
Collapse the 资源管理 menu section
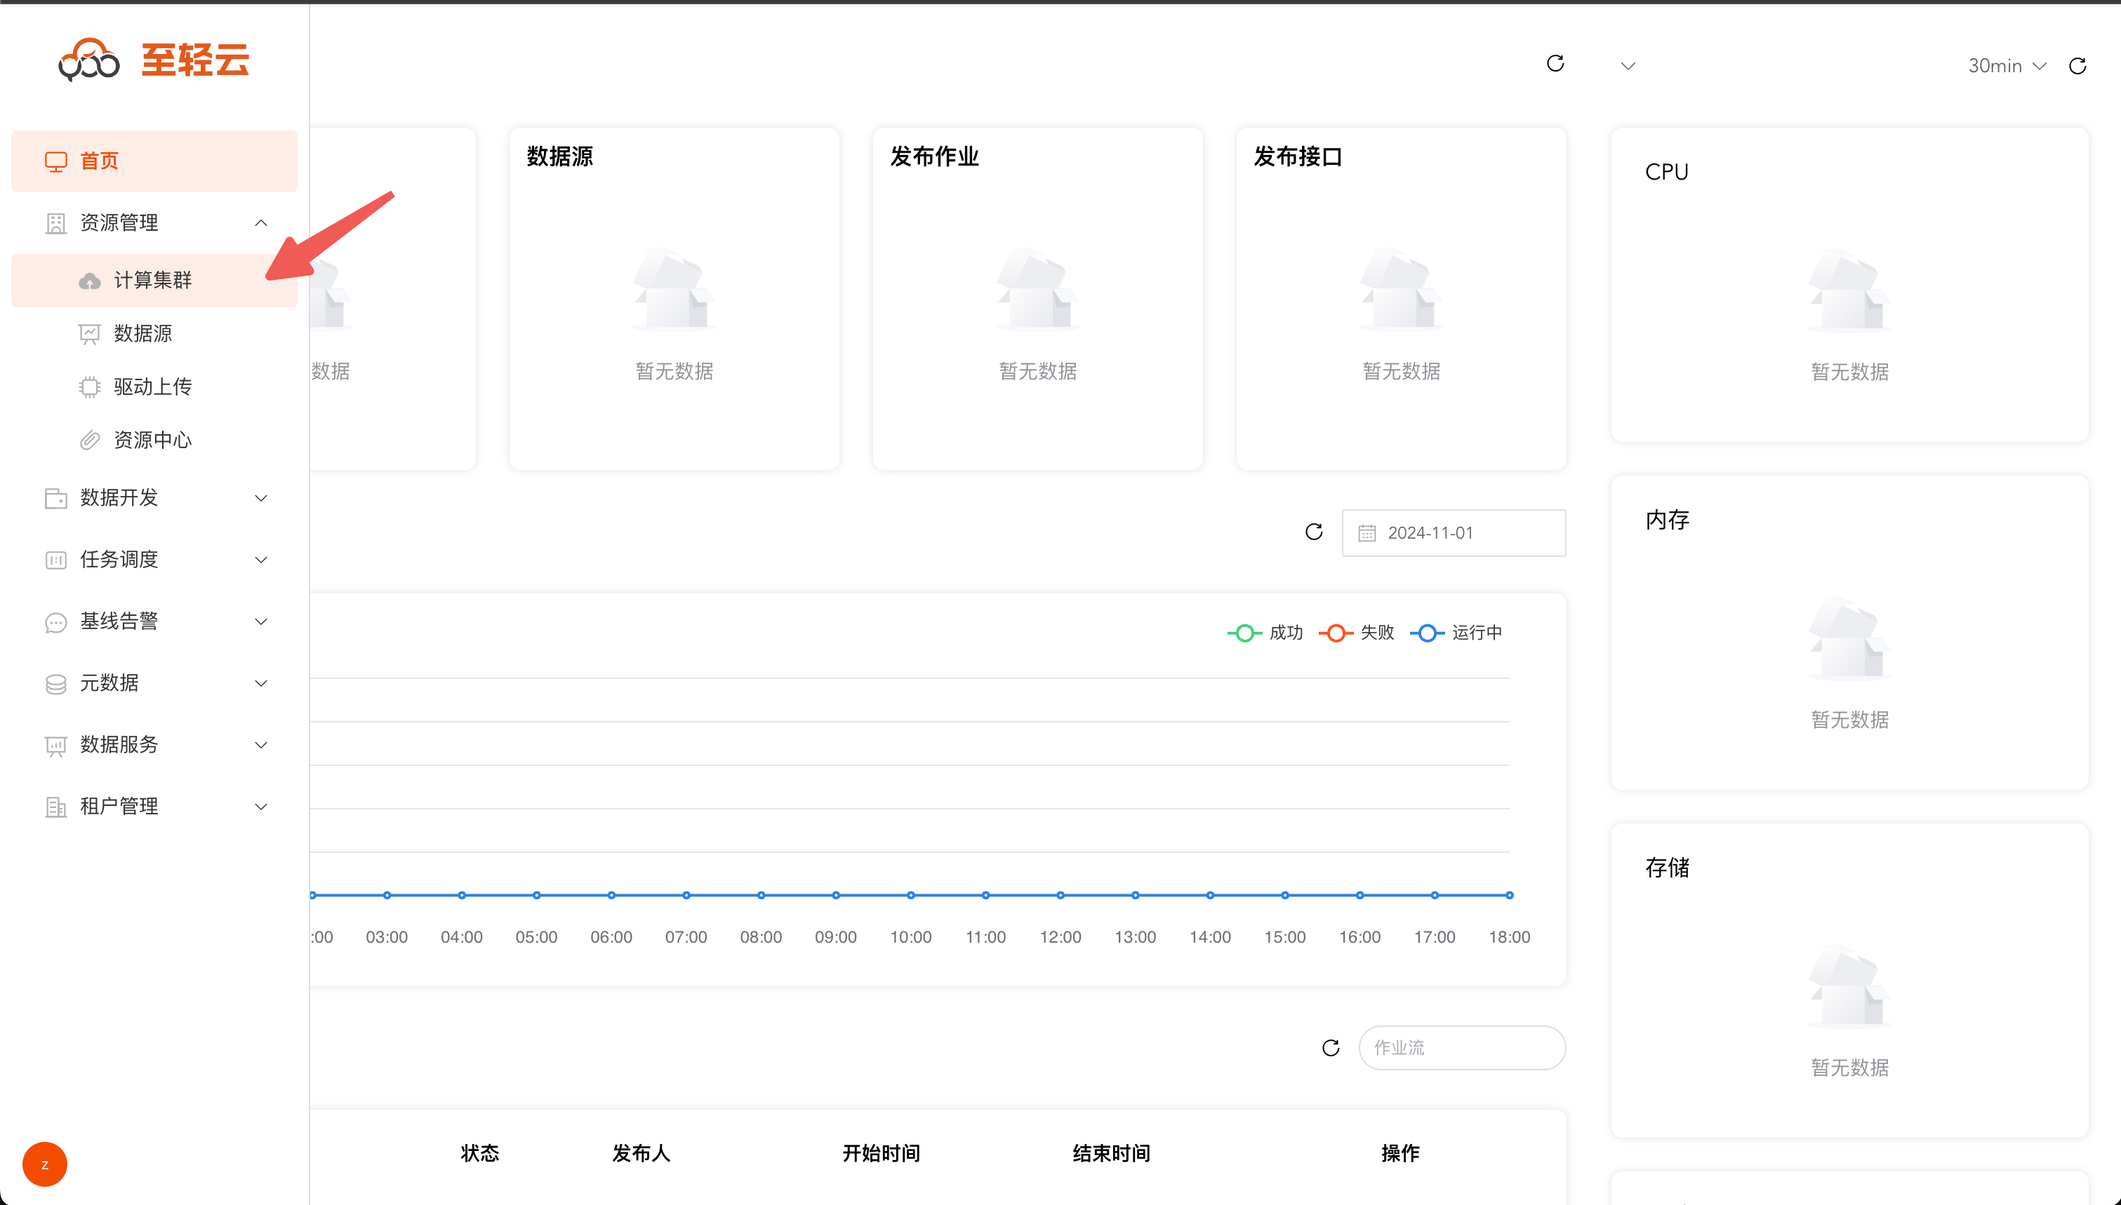click(x=154, y=222)
